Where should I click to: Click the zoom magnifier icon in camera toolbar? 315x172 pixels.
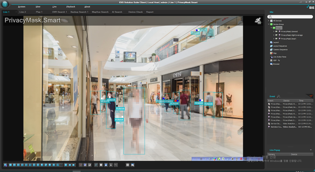(x=223, y=159)
